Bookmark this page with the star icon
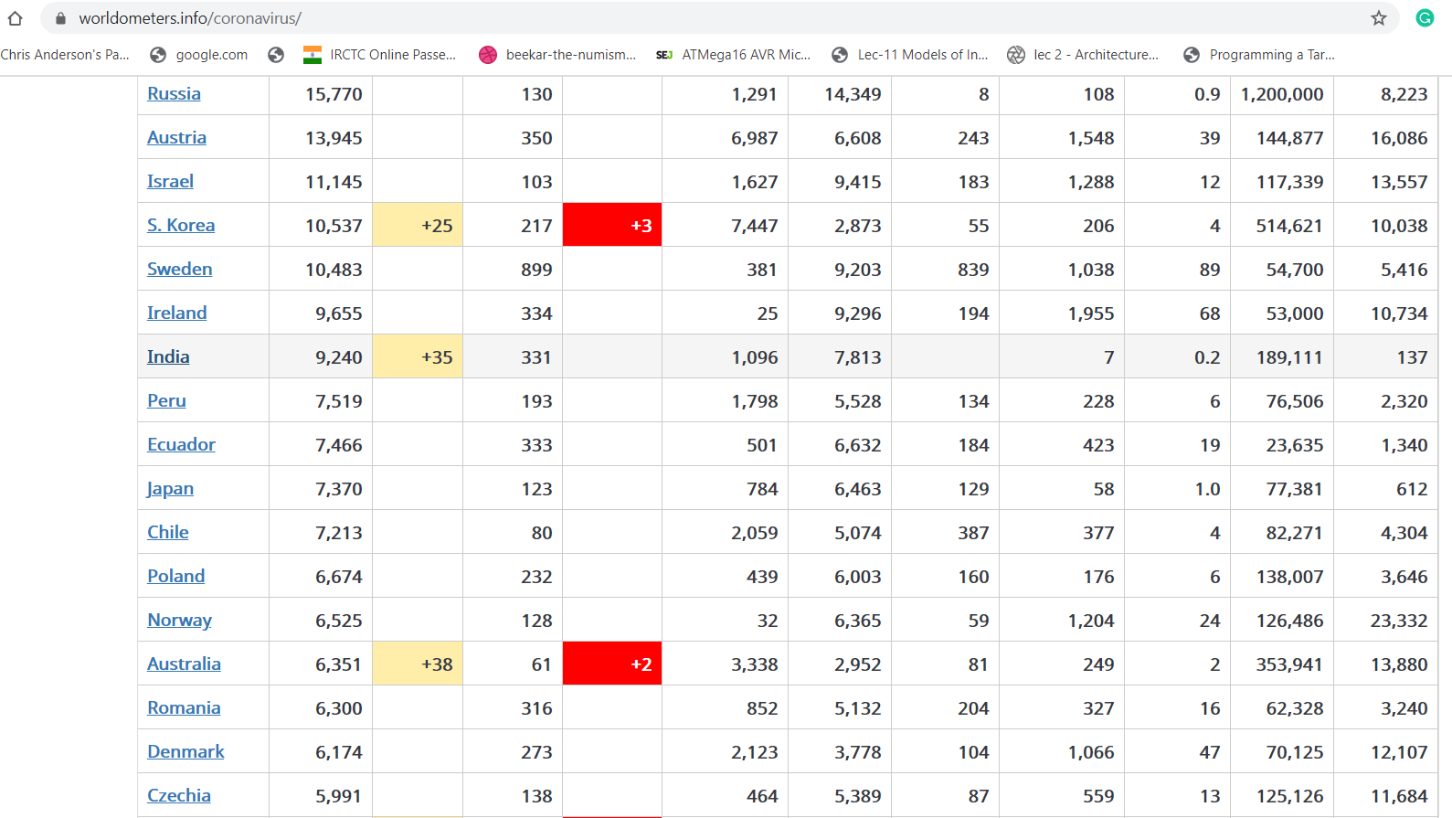Image resolution: width=1452 pixels, height=818 pixels. [1379, 18]
